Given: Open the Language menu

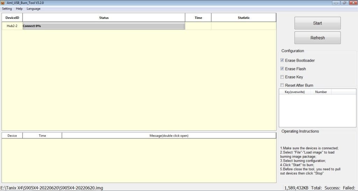Looking at the screenshot, I should coord(34,9).
